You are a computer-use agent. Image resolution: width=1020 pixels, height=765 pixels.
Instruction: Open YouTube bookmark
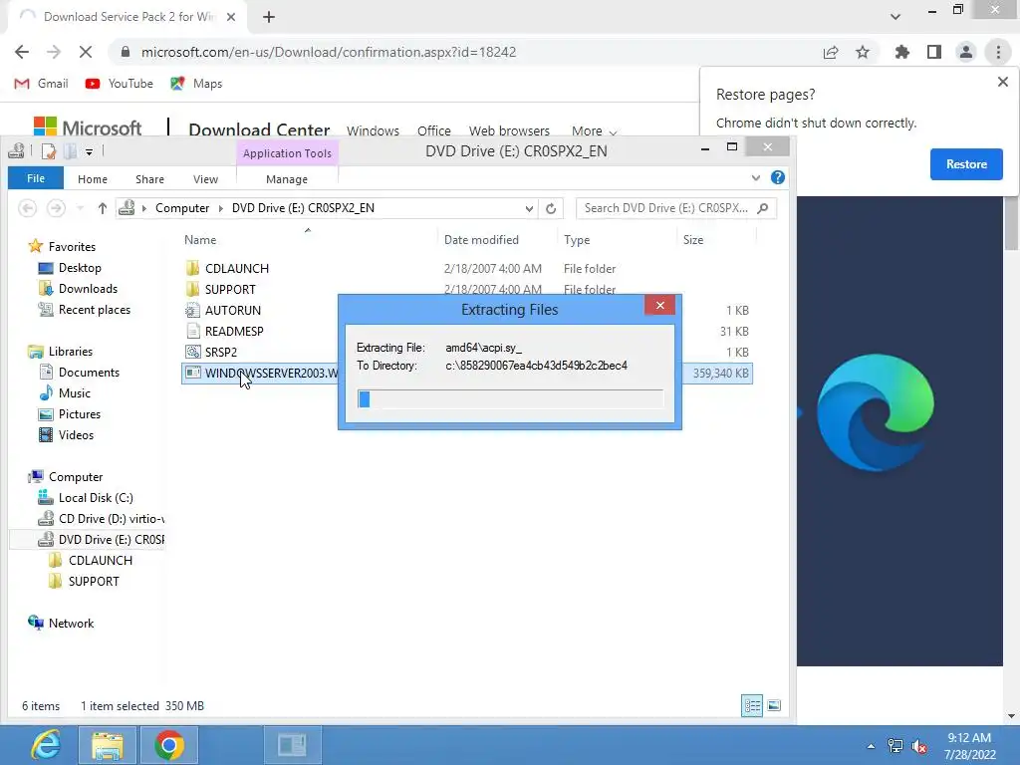point(120,84)
